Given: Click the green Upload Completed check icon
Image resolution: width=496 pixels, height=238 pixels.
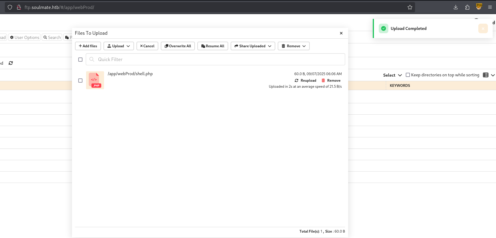Looking at the screenshot, I should (x=384, y=28).
